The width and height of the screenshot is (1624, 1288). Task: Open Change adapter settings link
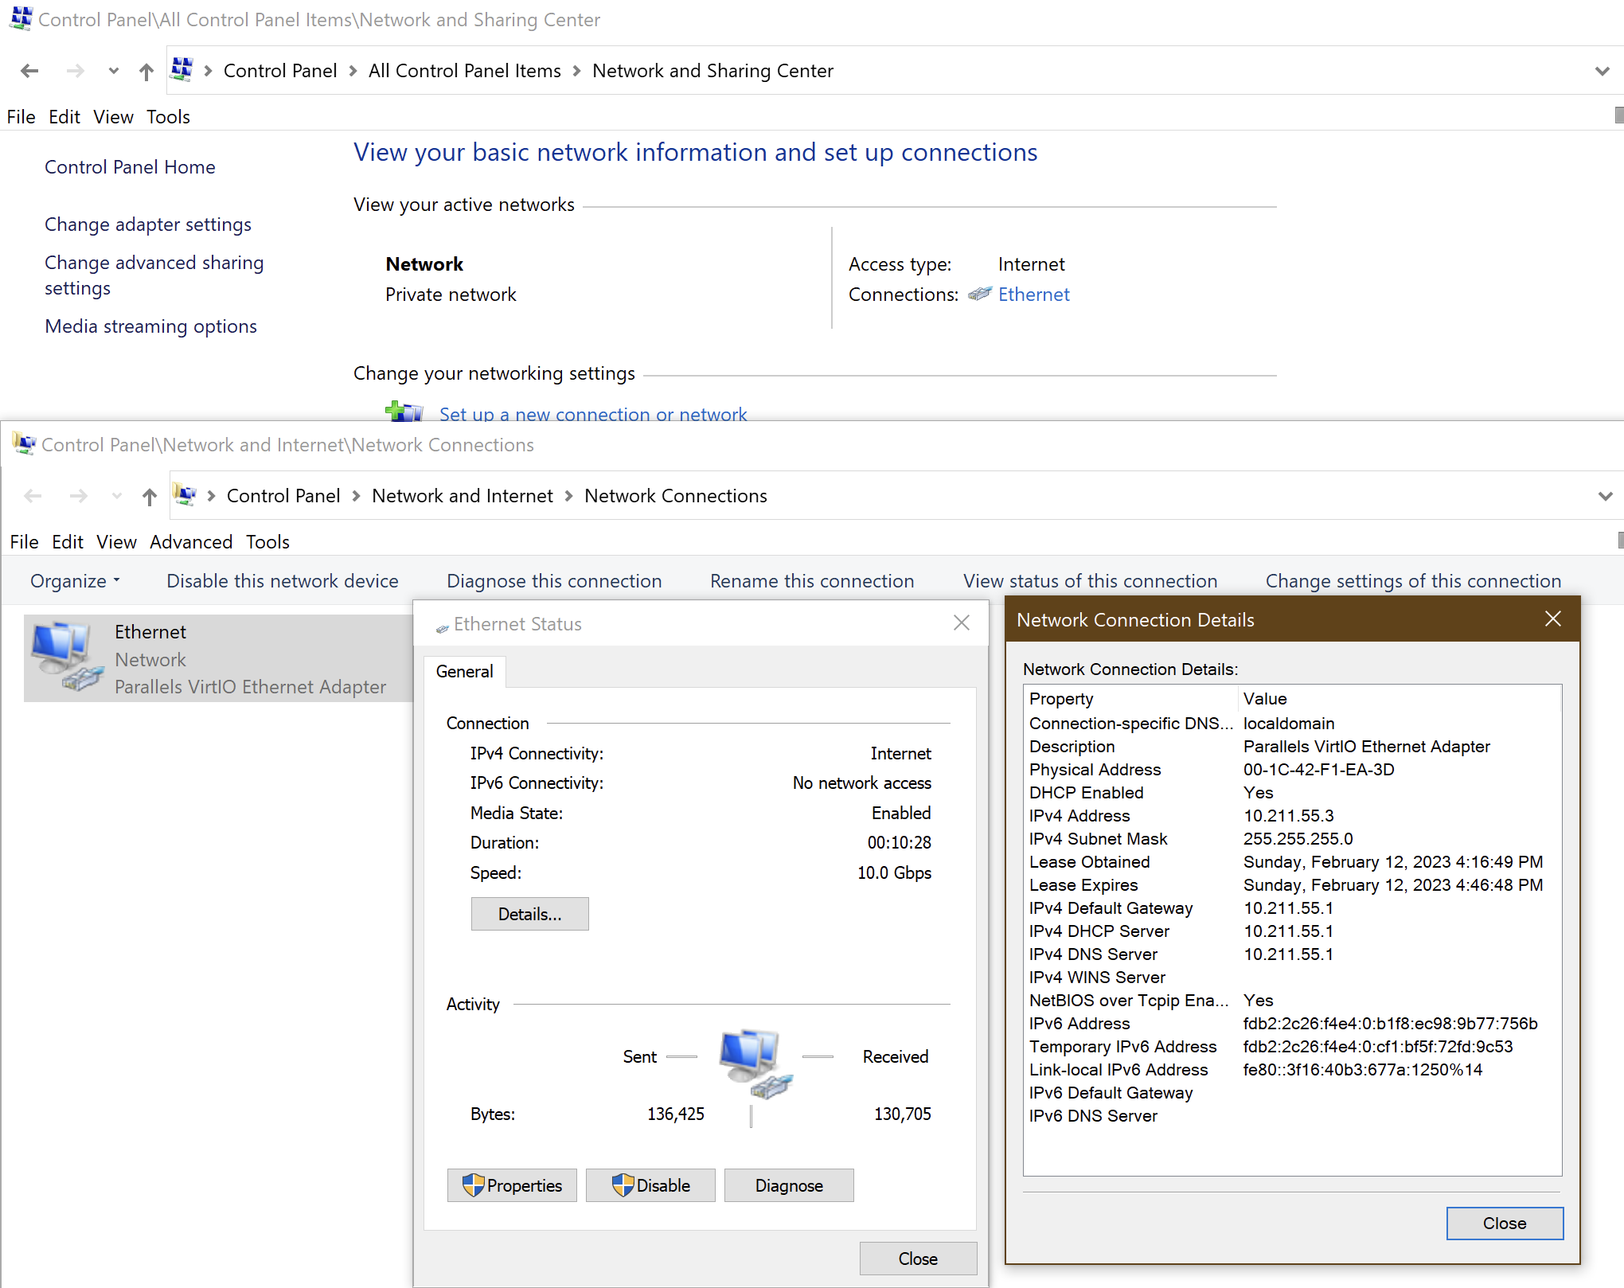[148, 224]
